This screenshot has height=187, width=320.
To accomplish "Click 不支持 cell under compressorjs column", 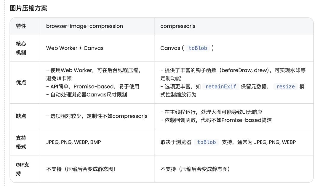I will point(195,169).
